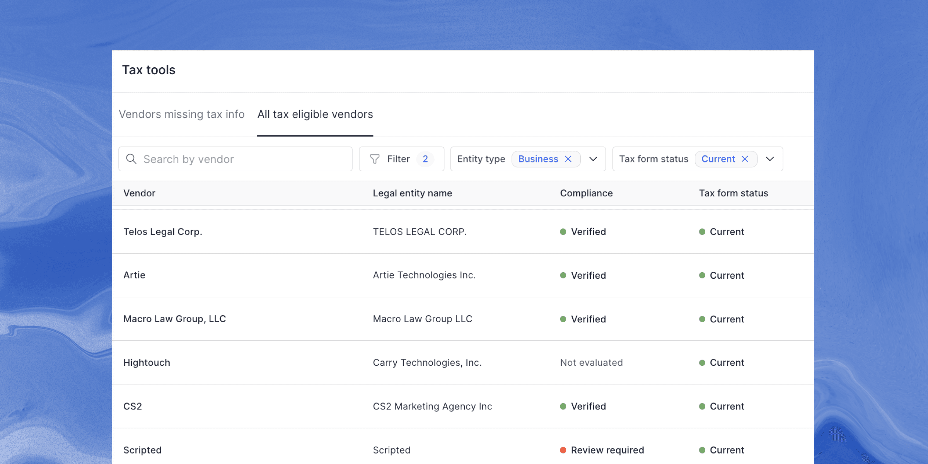
Task: Click the Vendor column header
Action: click(x=139, y=193)
